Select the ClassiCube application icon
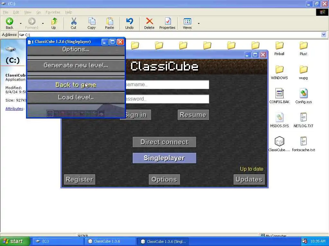This screenshot has width=329, height=246. 279,141
